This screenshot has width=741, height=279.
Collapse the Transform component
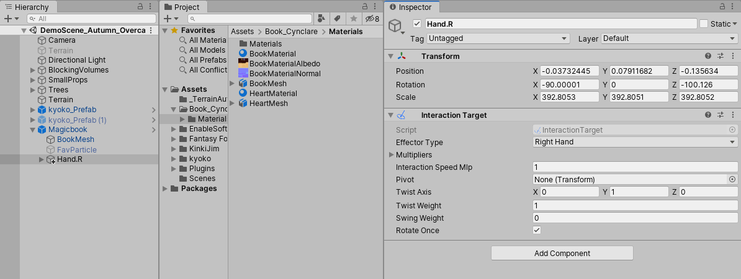[x=390, y=56]
